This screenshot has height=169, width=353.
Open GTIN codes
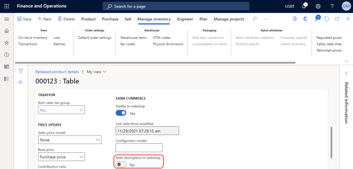click(x=161, y=38)
